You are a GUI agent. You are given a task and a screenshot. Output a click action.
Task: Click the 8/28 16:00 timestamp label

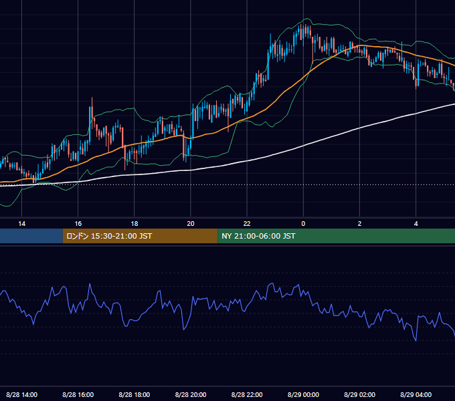78,394
